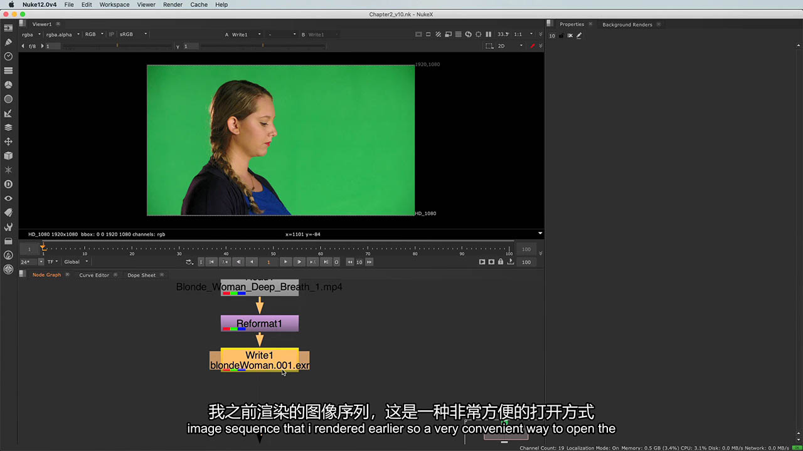Open the Deep nodes D icon
Screen dimensions: 803x451
(x=8, y=184)
